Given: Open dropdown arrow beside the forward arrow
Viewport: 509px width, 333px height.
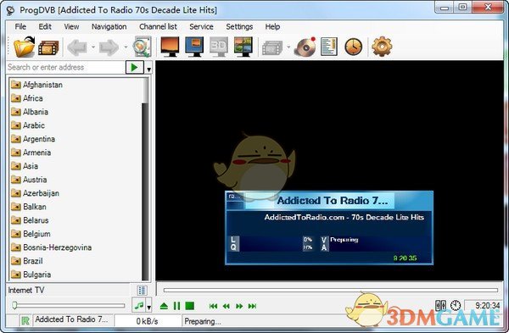Looking at the screenshot, I should pos(126,47).
